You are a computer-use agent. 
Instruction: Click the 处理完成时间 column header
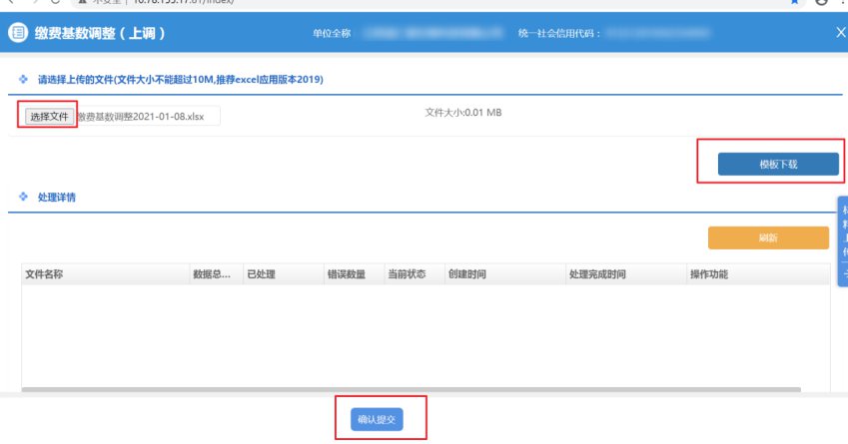(x=625, y=274)
